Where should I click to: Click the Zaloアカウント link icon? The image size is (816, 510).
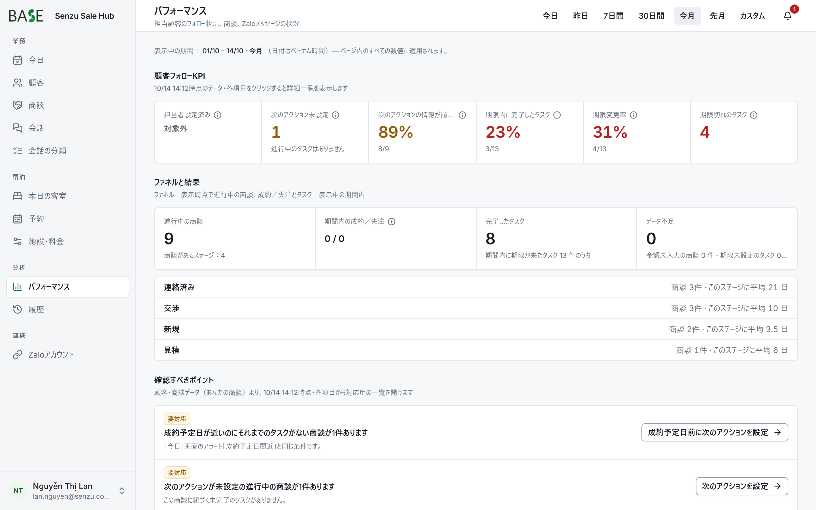[x=18, y=354]
